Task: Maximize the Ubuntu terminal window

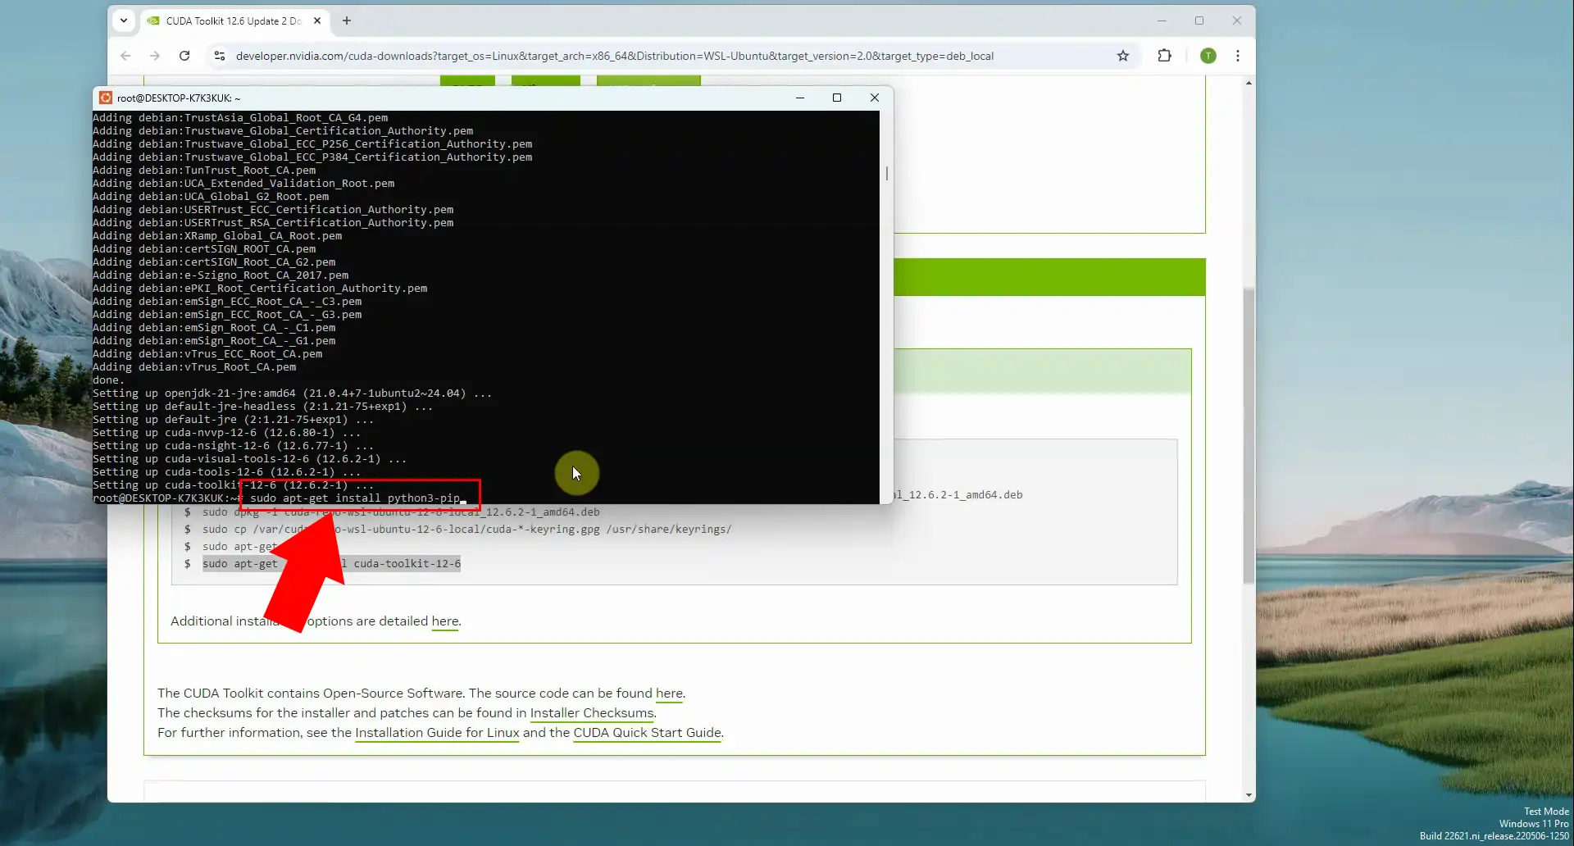Action: tap(837, 98)
